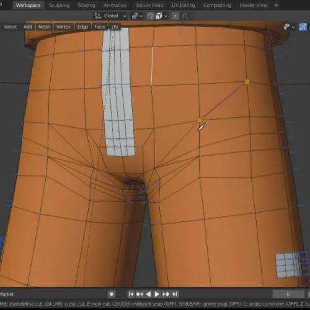The width and height of the screenshot is (310, 310).
Task: Open the Vertex menu
Action: [x=63, y=27]
